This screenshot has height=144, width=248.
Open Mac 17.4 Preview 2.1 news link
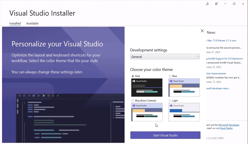221,40
